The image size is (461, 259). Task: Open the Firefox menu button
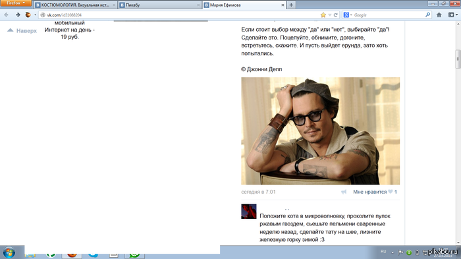15,3
